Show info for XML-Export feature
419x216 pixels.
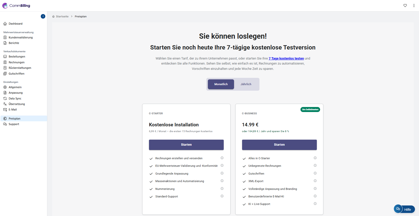point(315,181)
